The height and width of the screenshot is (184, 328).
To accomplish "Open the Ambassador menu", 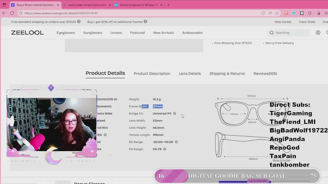I will click(192, 33).
